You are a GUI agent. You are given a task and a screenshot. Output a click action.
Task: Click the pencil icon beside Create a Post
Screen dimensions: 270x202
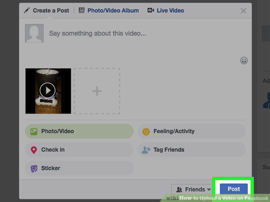click(x=27, y=10)
